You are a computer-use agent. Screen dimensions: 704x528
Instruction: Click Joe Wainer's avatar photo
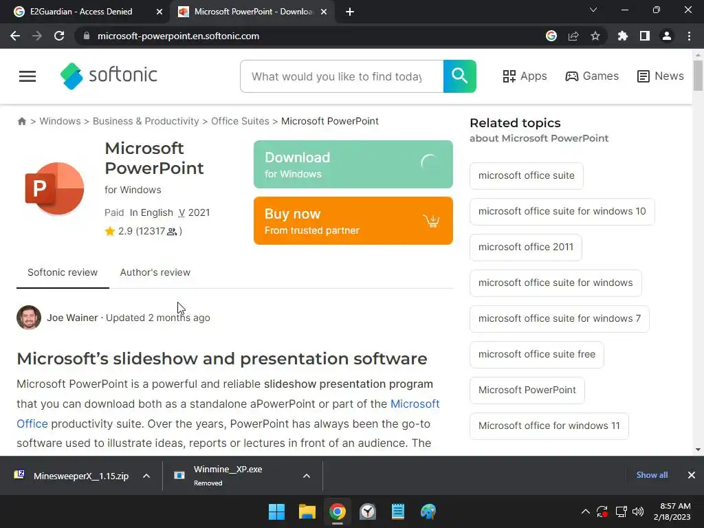coord(29,318)
